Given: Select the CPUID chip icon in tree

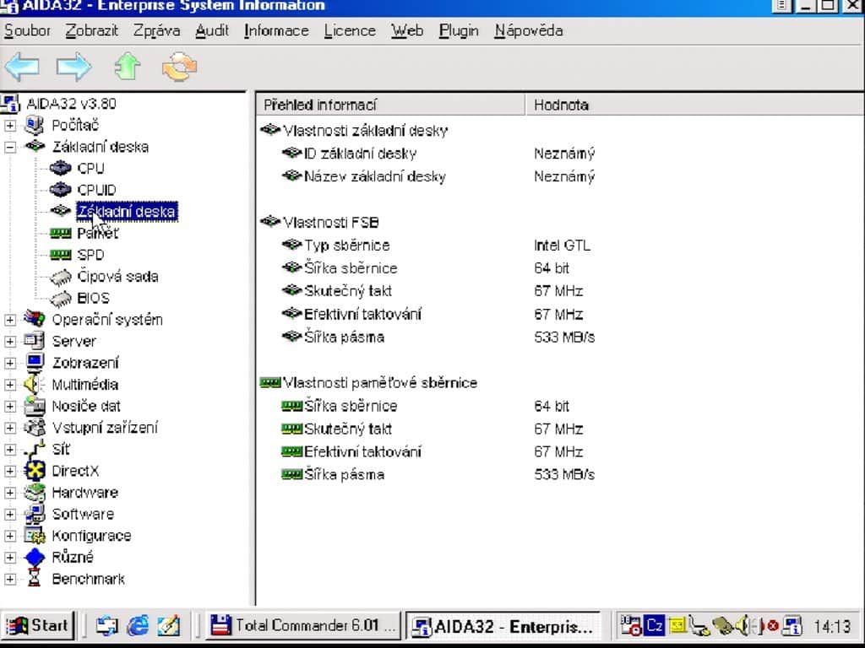Looking at the screenshot, I should pos(60,190).
